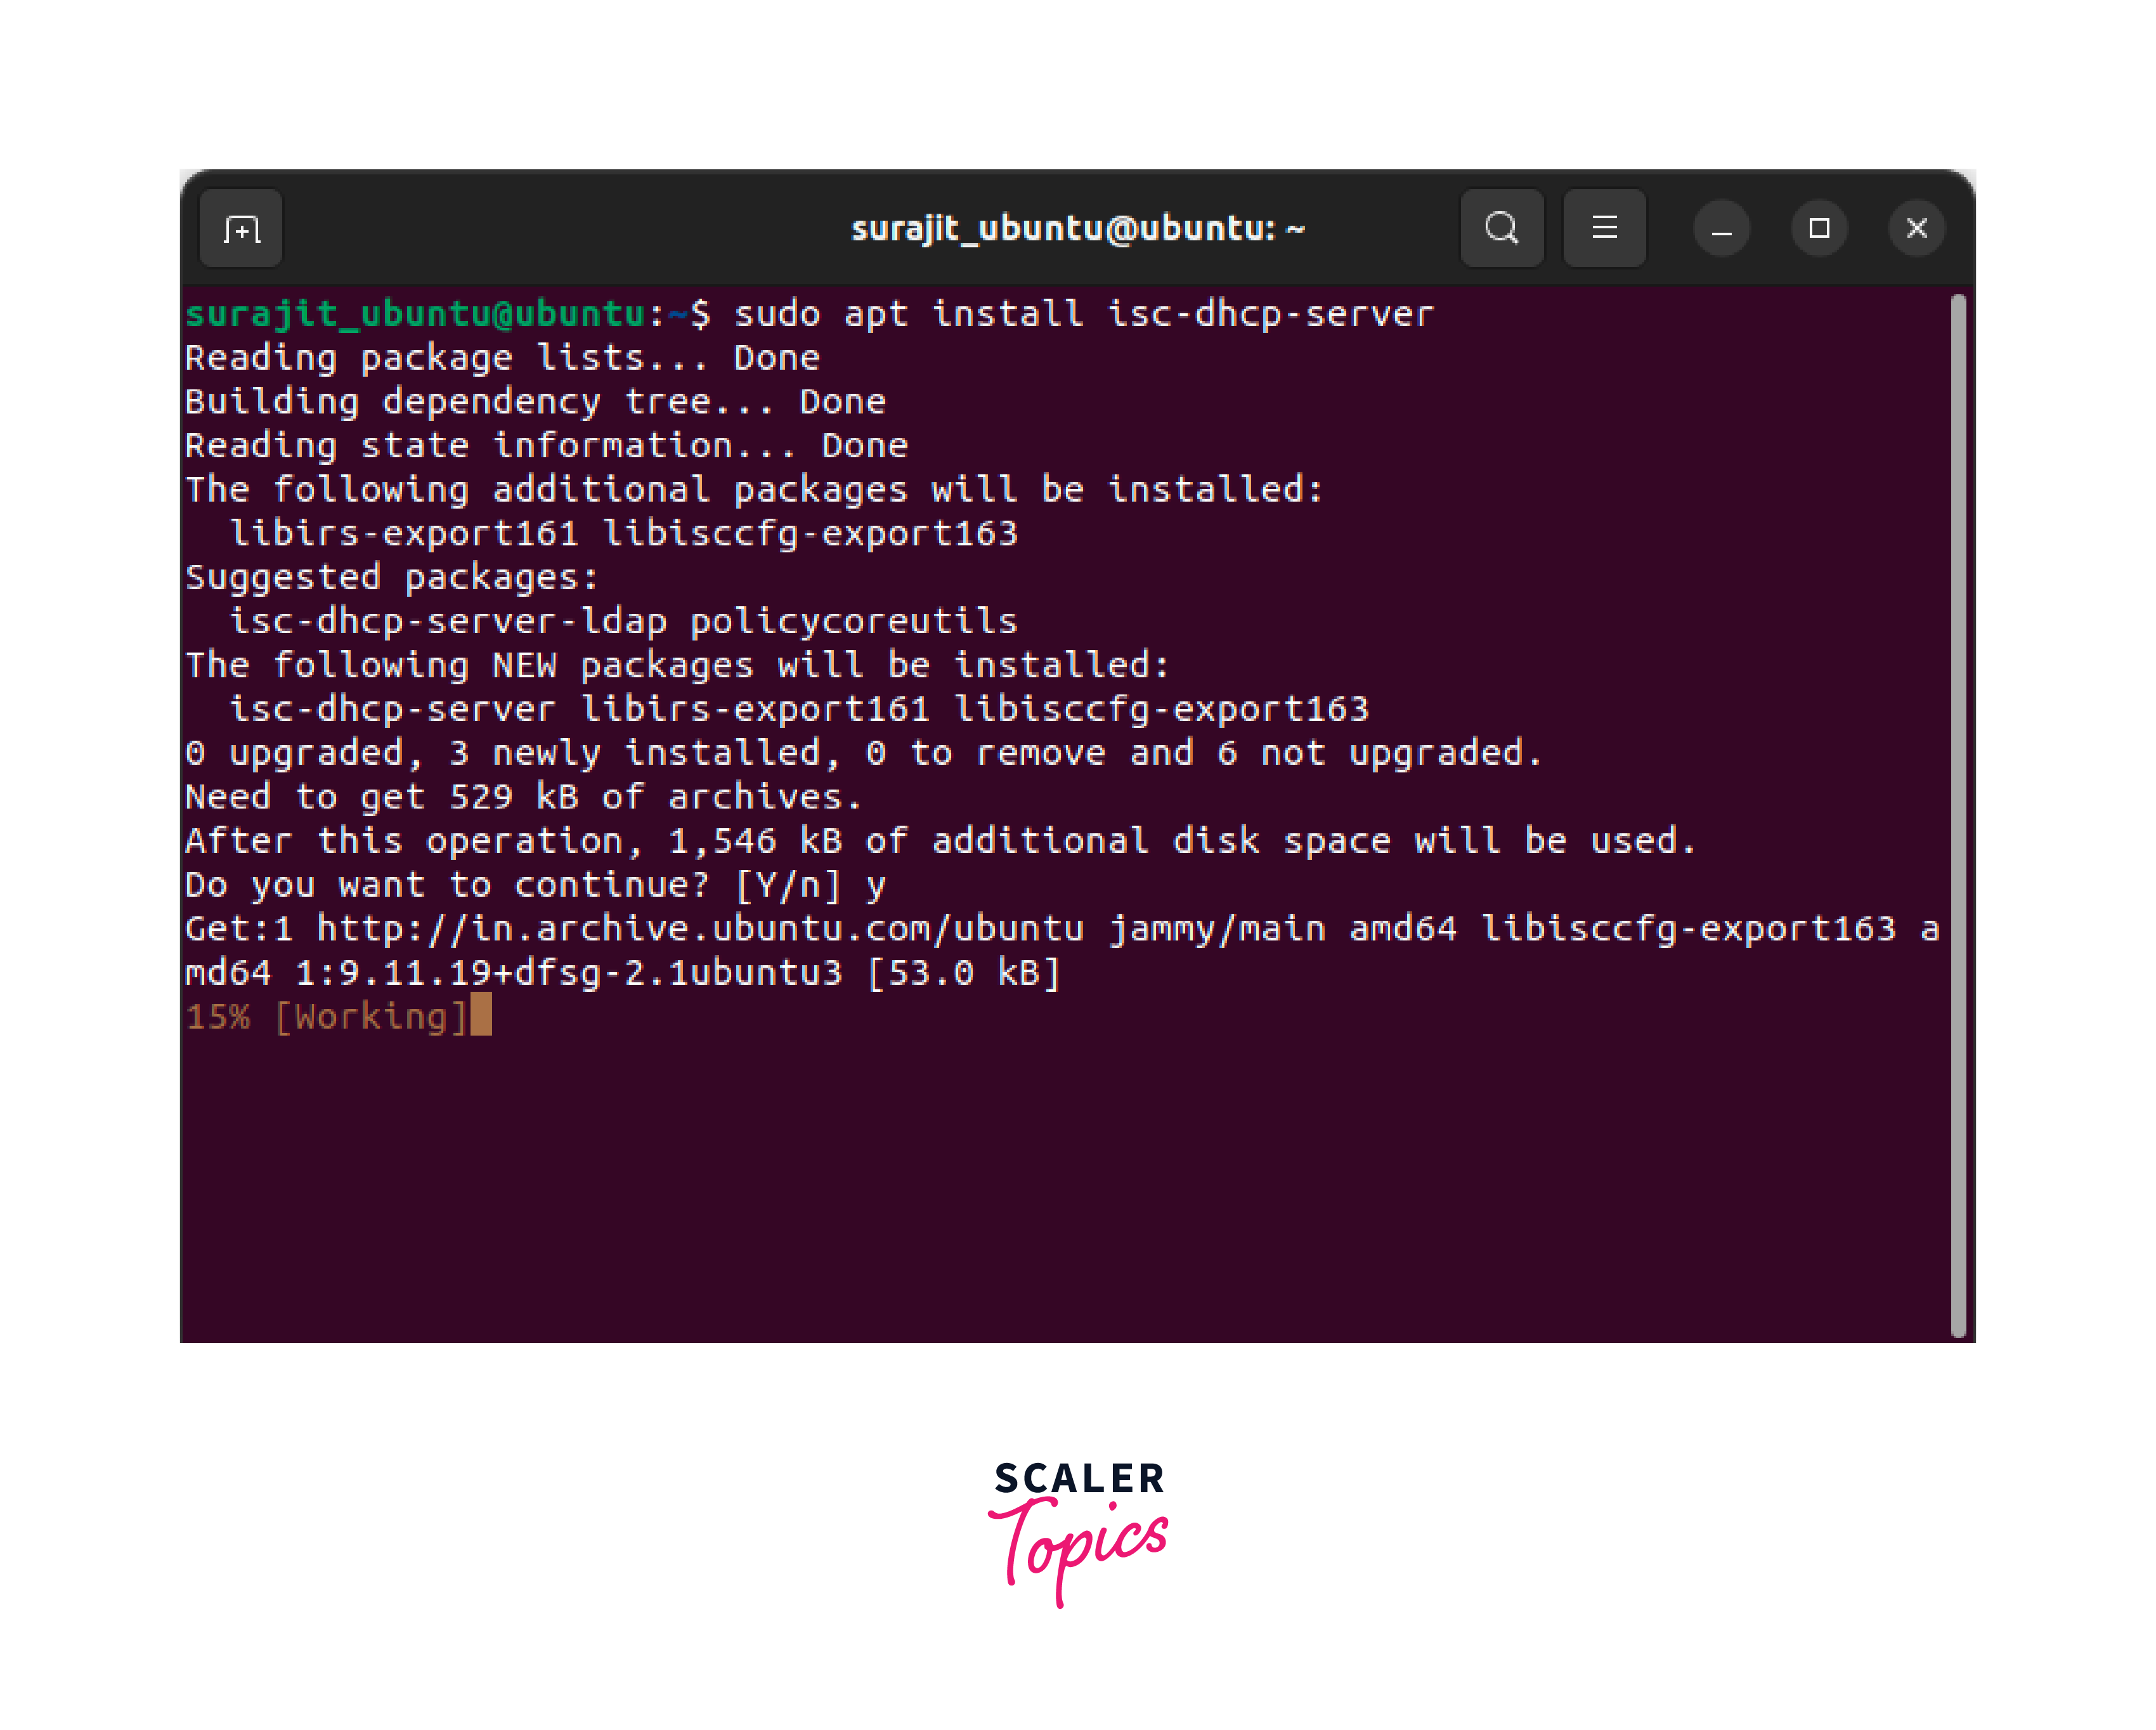
Task: Minimize the terminal window
Action: tap(1721, 229)
